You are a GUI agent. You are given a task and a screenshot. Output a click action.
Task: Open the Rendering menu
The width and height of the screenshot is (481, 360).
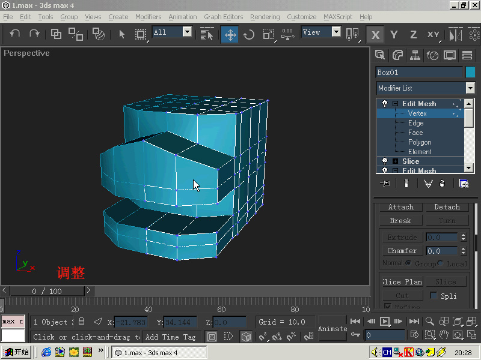coord(265,17)
